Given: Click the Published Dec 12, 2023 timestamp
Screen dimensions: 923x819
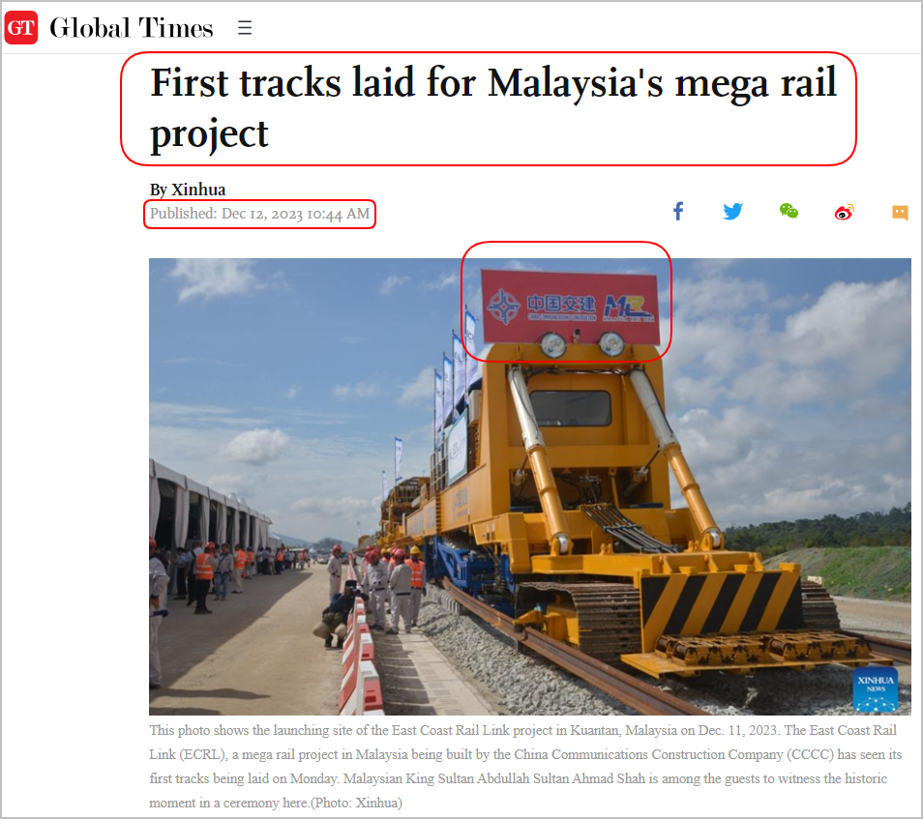Looking at the screenshot, I should pos(259,214).
